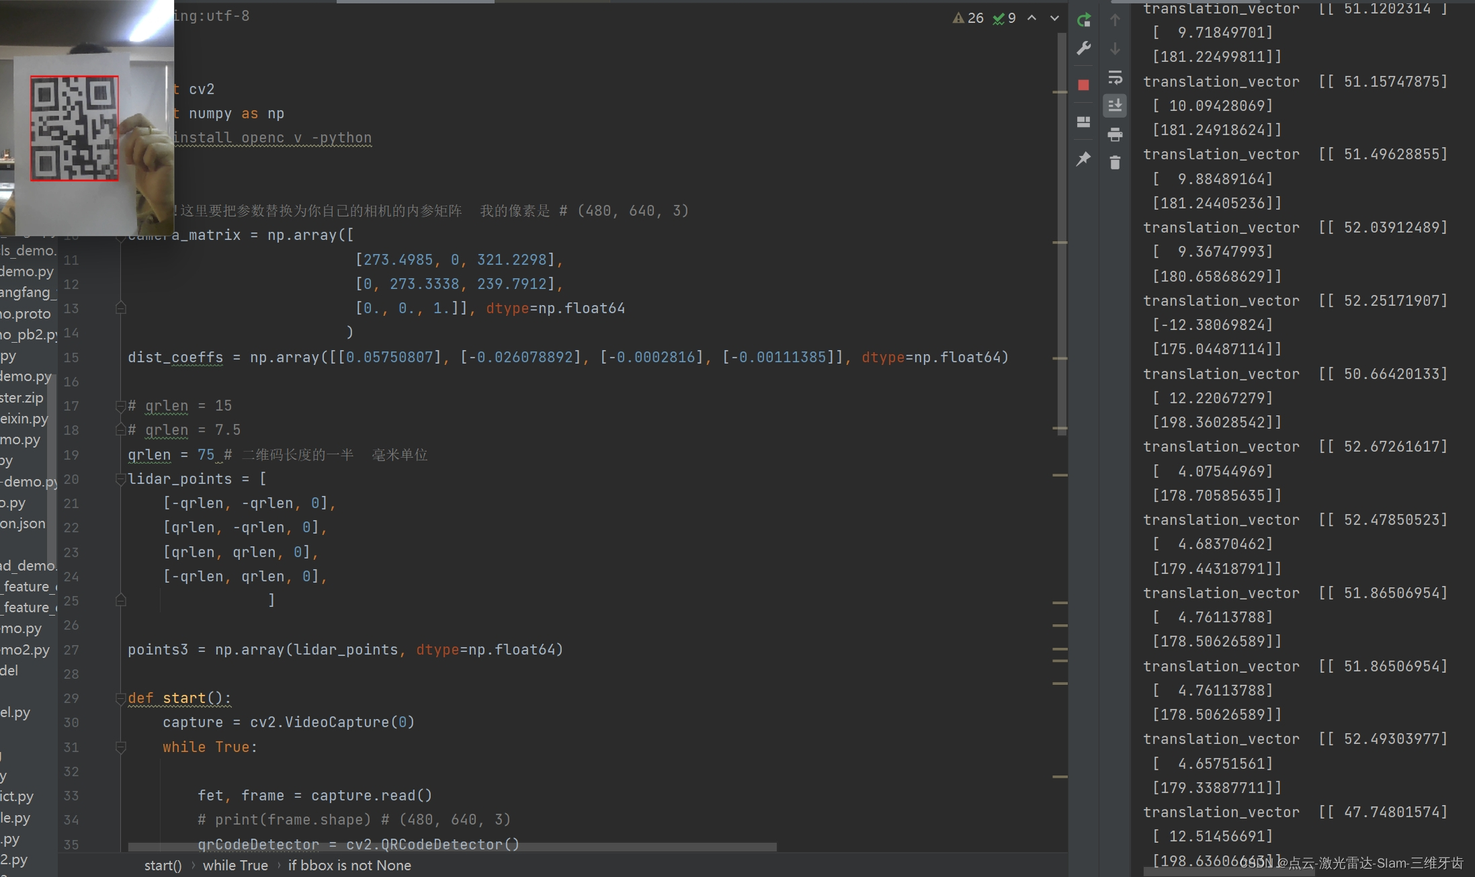This screenshot has height=877, width=1475.
Task: Expand the problems panel dropdown arrow
Action: coord(1054,15)
